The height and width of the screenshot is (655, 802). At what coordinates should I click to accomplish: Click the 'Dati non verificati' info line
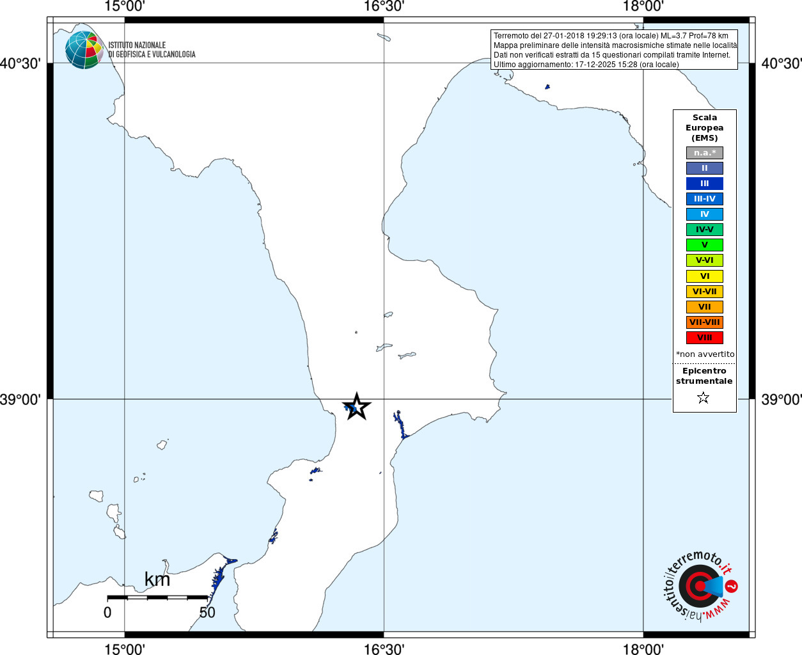click(612, 55)
